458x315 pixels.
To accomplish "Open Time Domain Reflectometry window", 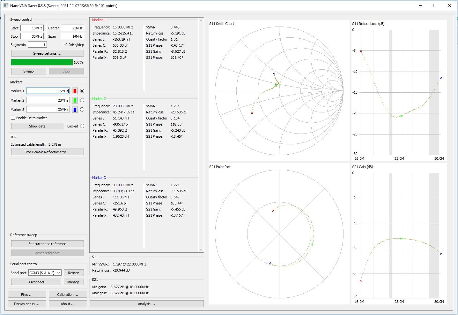I will coord(48,152).
